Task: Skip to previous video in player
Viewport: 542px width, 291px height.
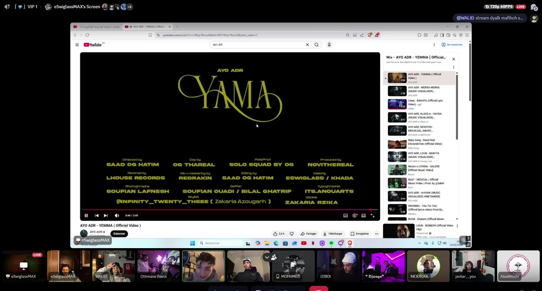Action: point(96,215)
